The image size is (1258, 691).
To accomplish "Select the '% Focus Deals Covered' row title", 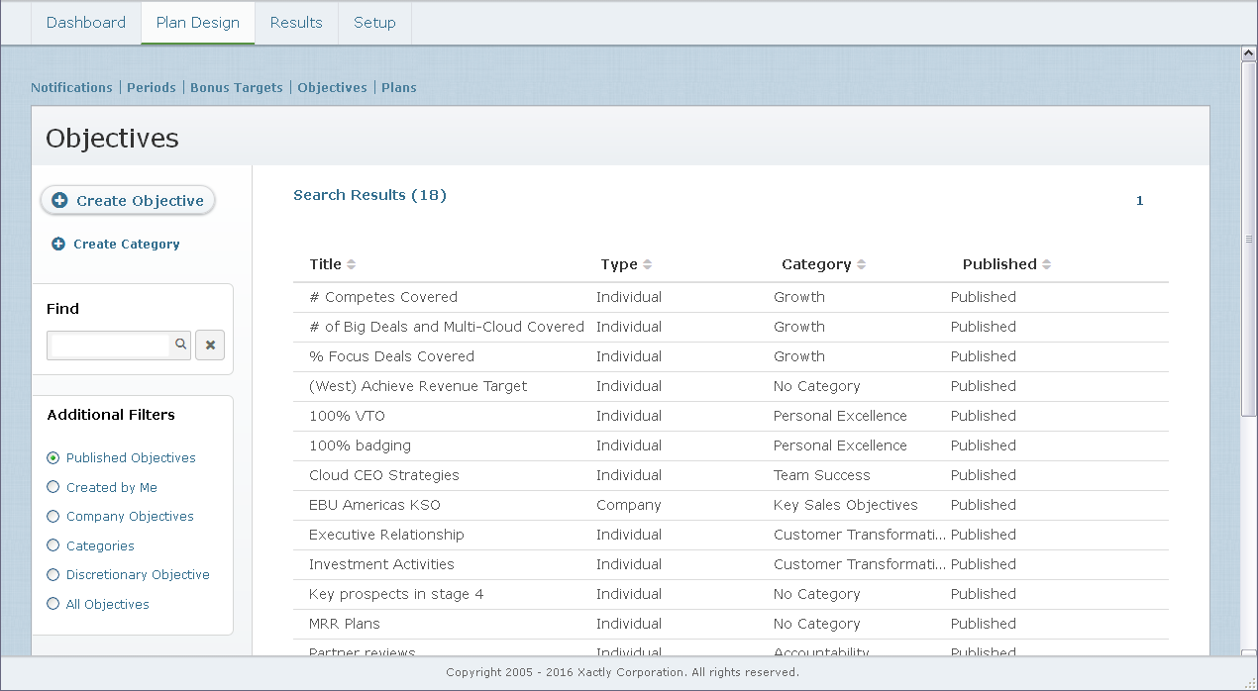I will (x=391, y=356).
